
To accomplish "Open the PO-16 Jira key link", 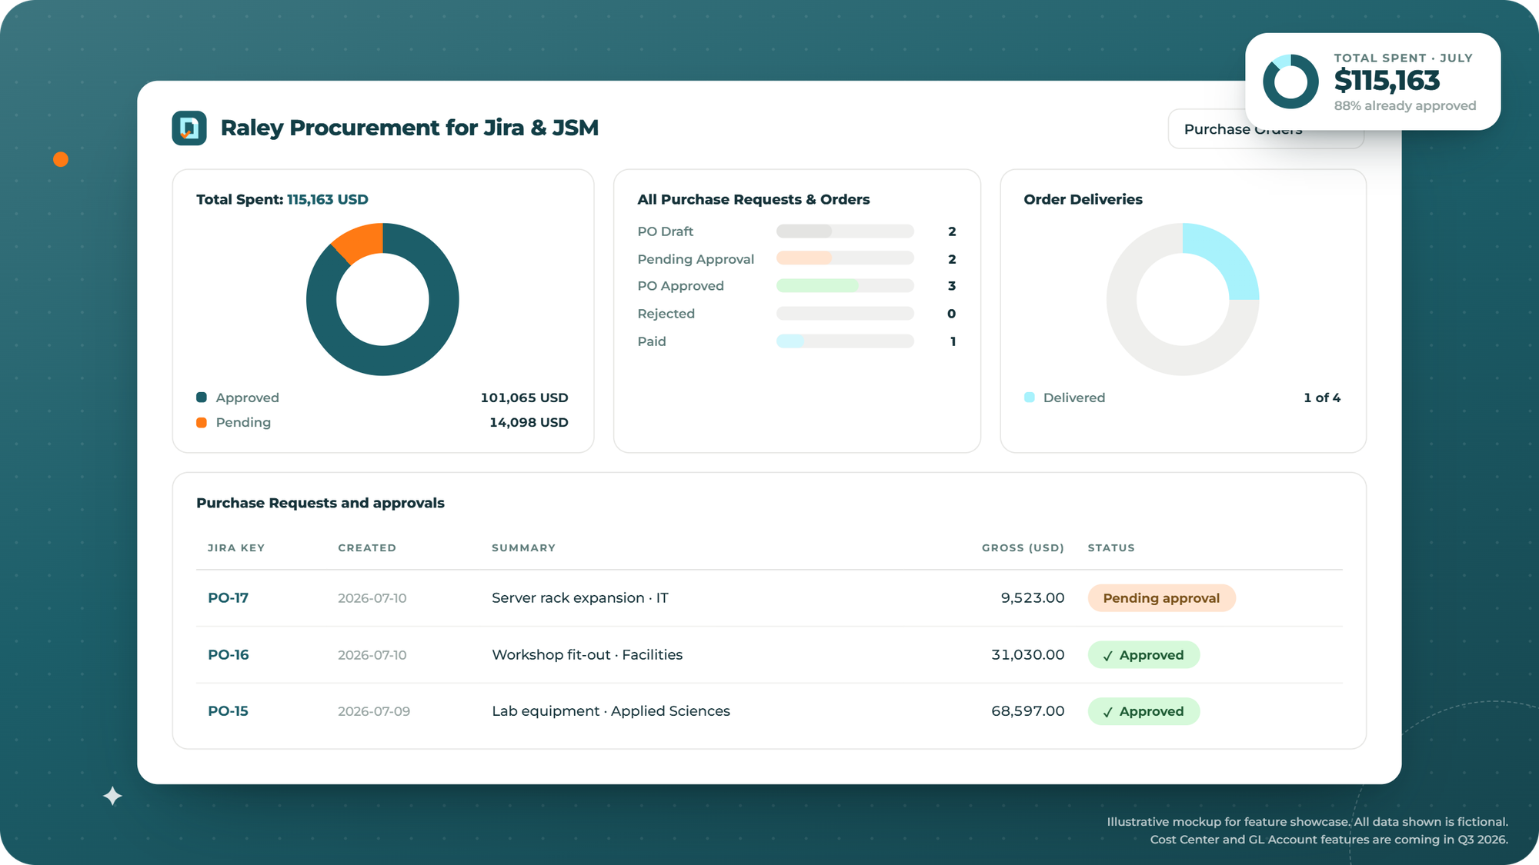I will 228,655.
